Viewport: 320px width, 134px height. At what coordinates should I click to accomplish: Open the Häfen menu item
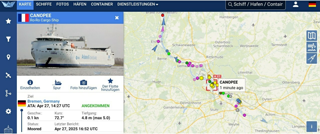(80, 4)
